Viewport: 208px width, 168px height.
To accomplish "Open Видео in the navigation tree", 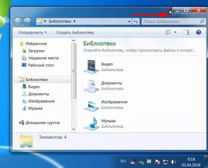I will 34,87.
